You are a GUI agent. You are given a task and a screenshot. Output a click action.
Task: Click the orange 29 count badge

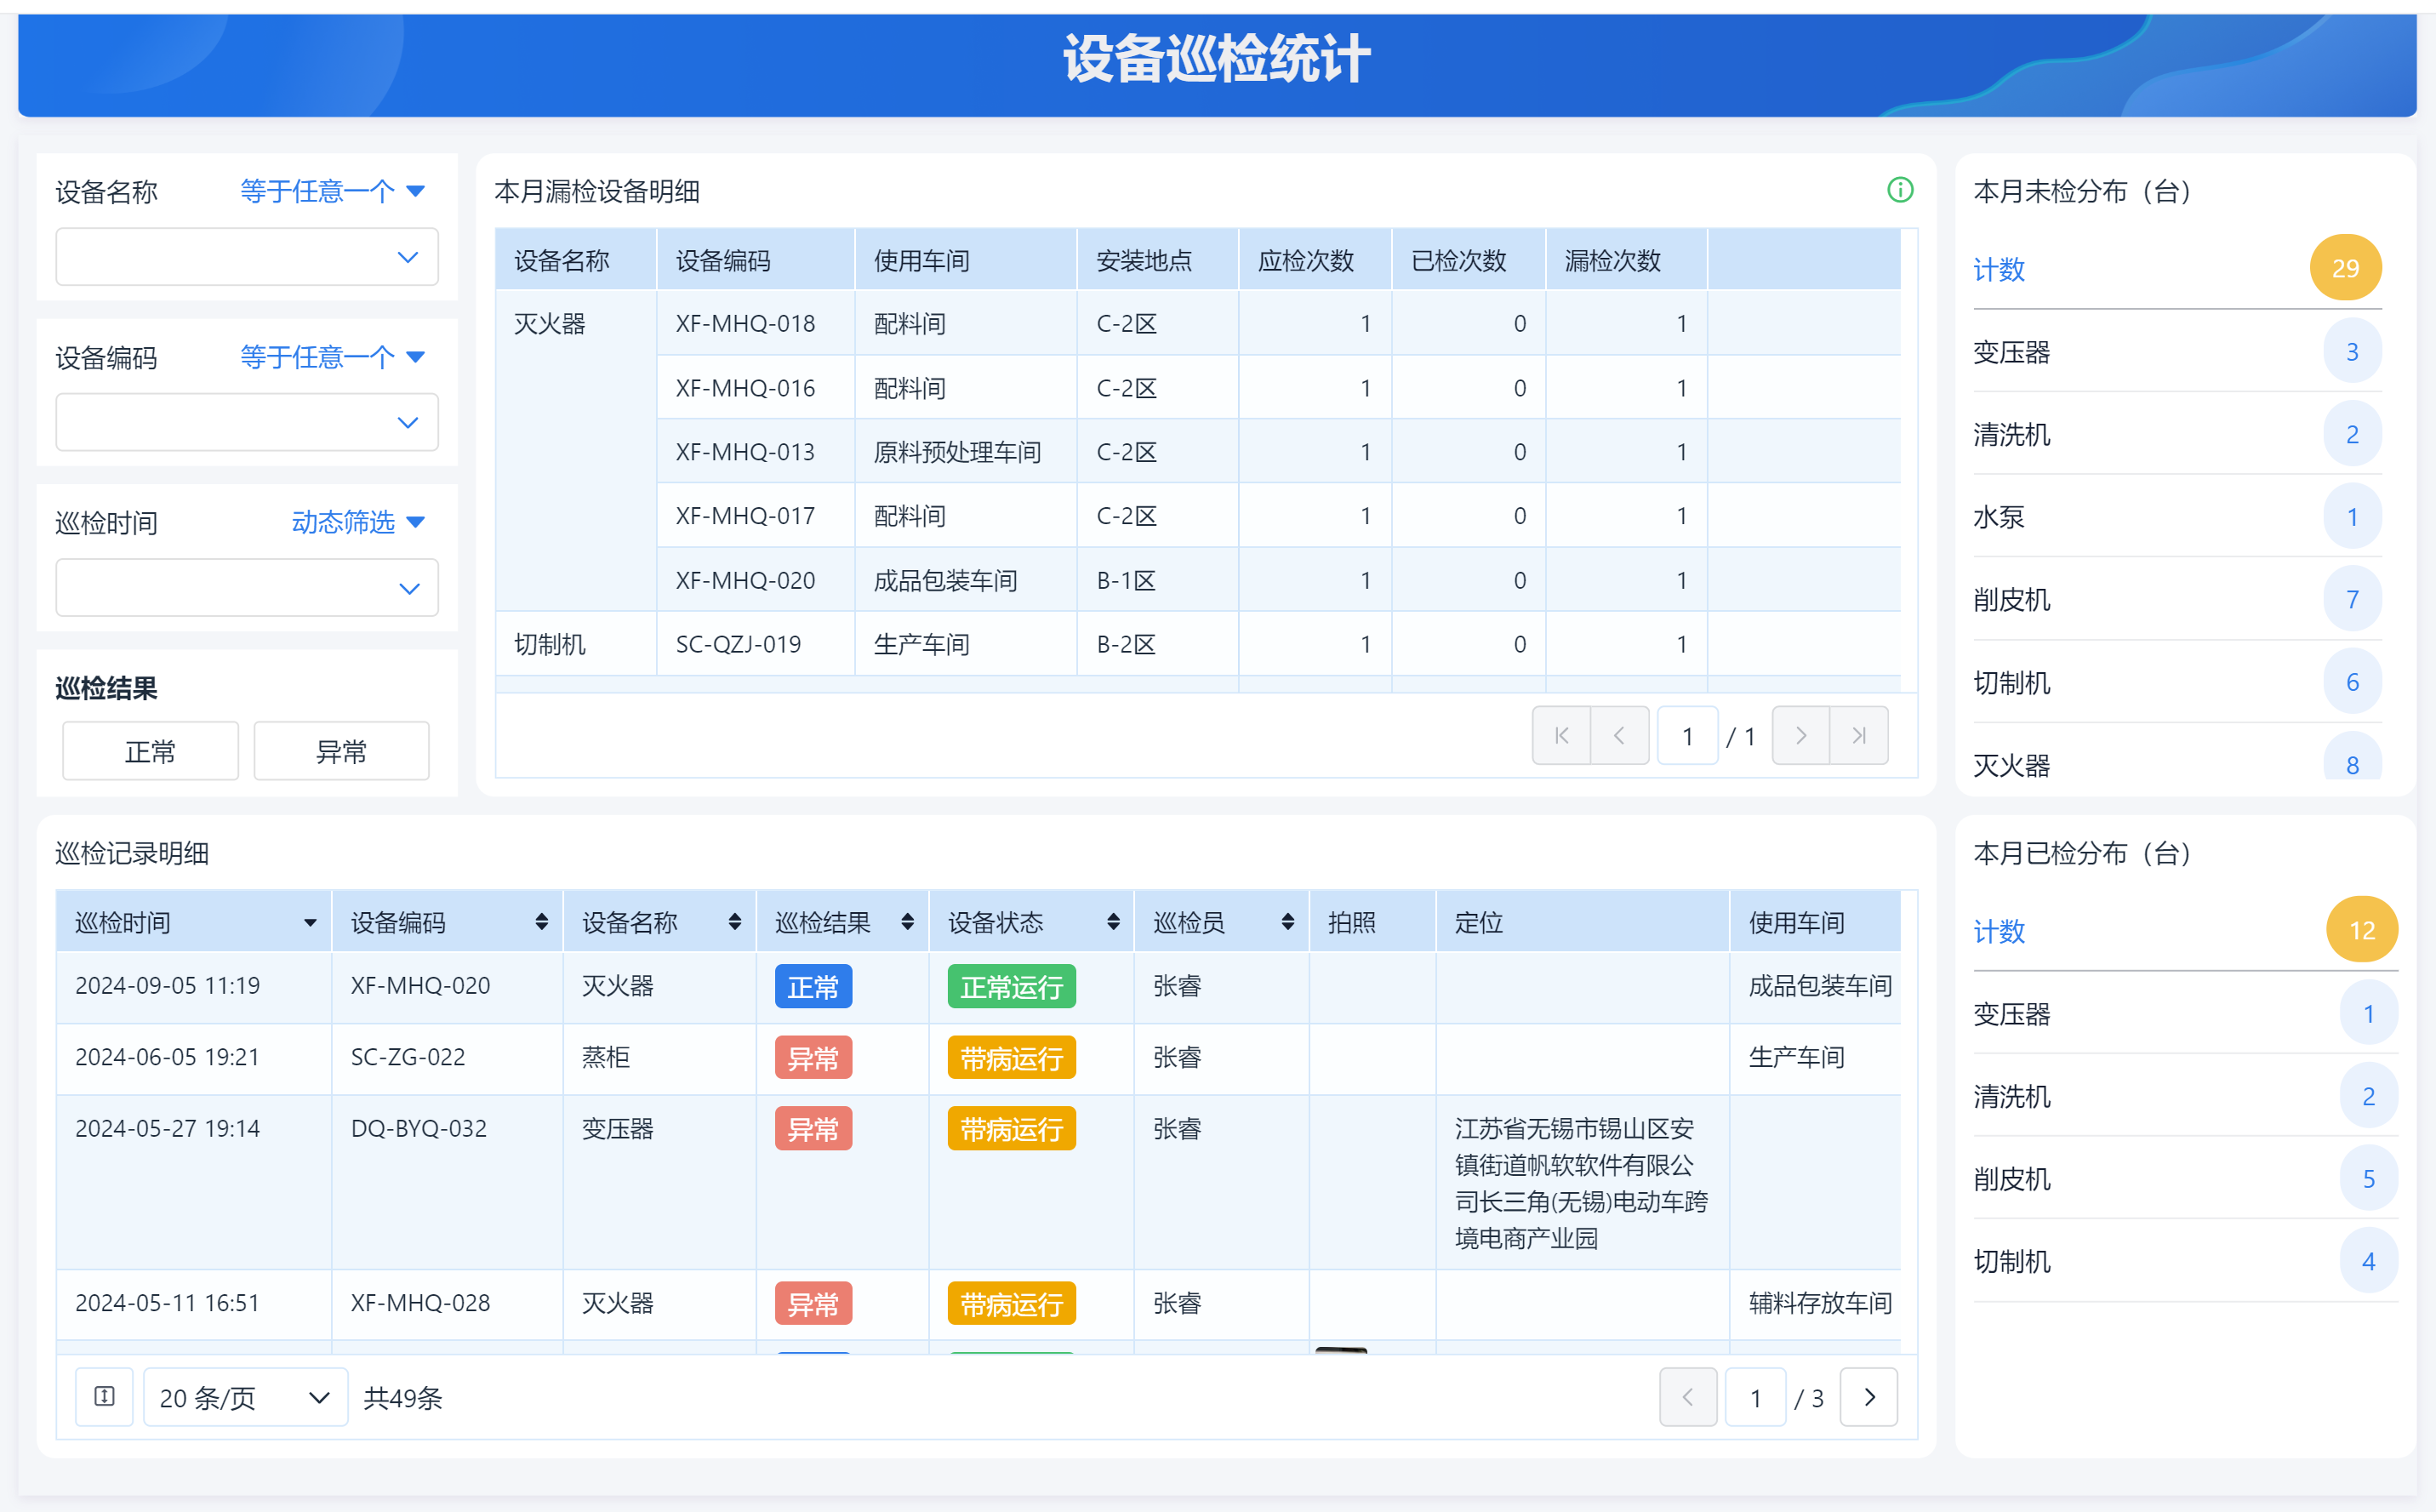2344,268
